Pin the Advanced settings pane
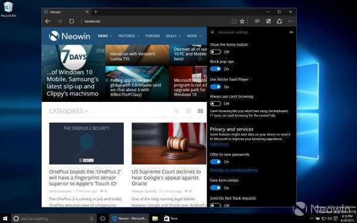Viewport: 357px width, 223px height. coord(291,32)
